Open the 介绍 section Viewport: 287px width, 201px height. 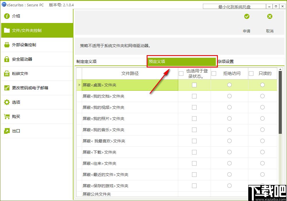coord(37,16)
